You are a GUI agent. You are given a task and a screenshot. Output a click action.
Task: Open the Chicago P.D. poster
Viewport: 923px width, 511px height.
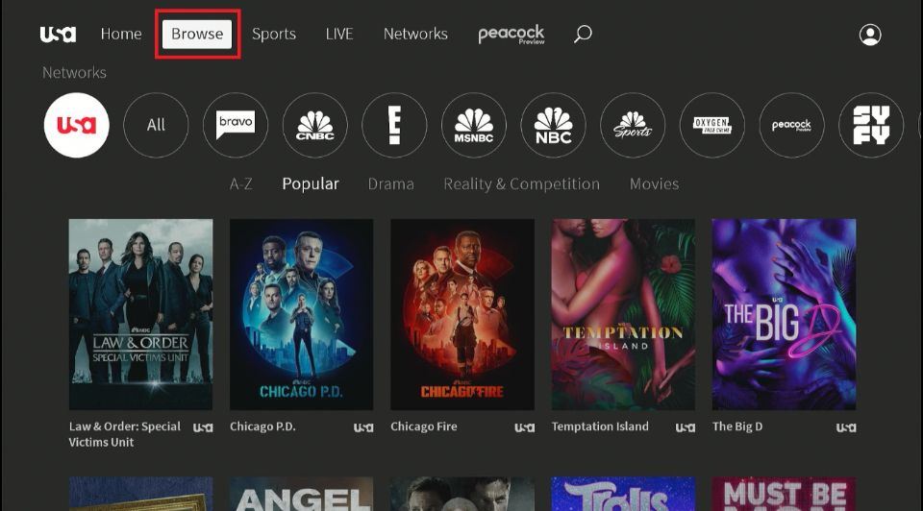tap(301, 314)
